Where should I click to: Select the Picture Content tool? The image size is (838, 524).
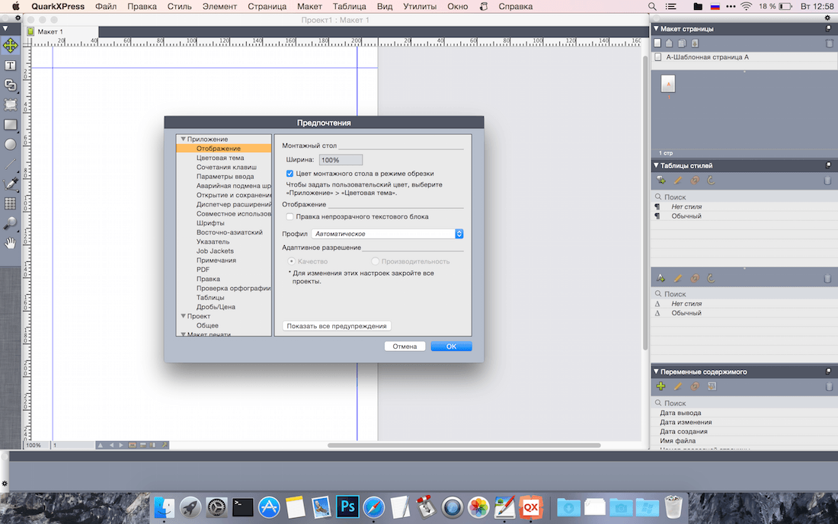10,104
